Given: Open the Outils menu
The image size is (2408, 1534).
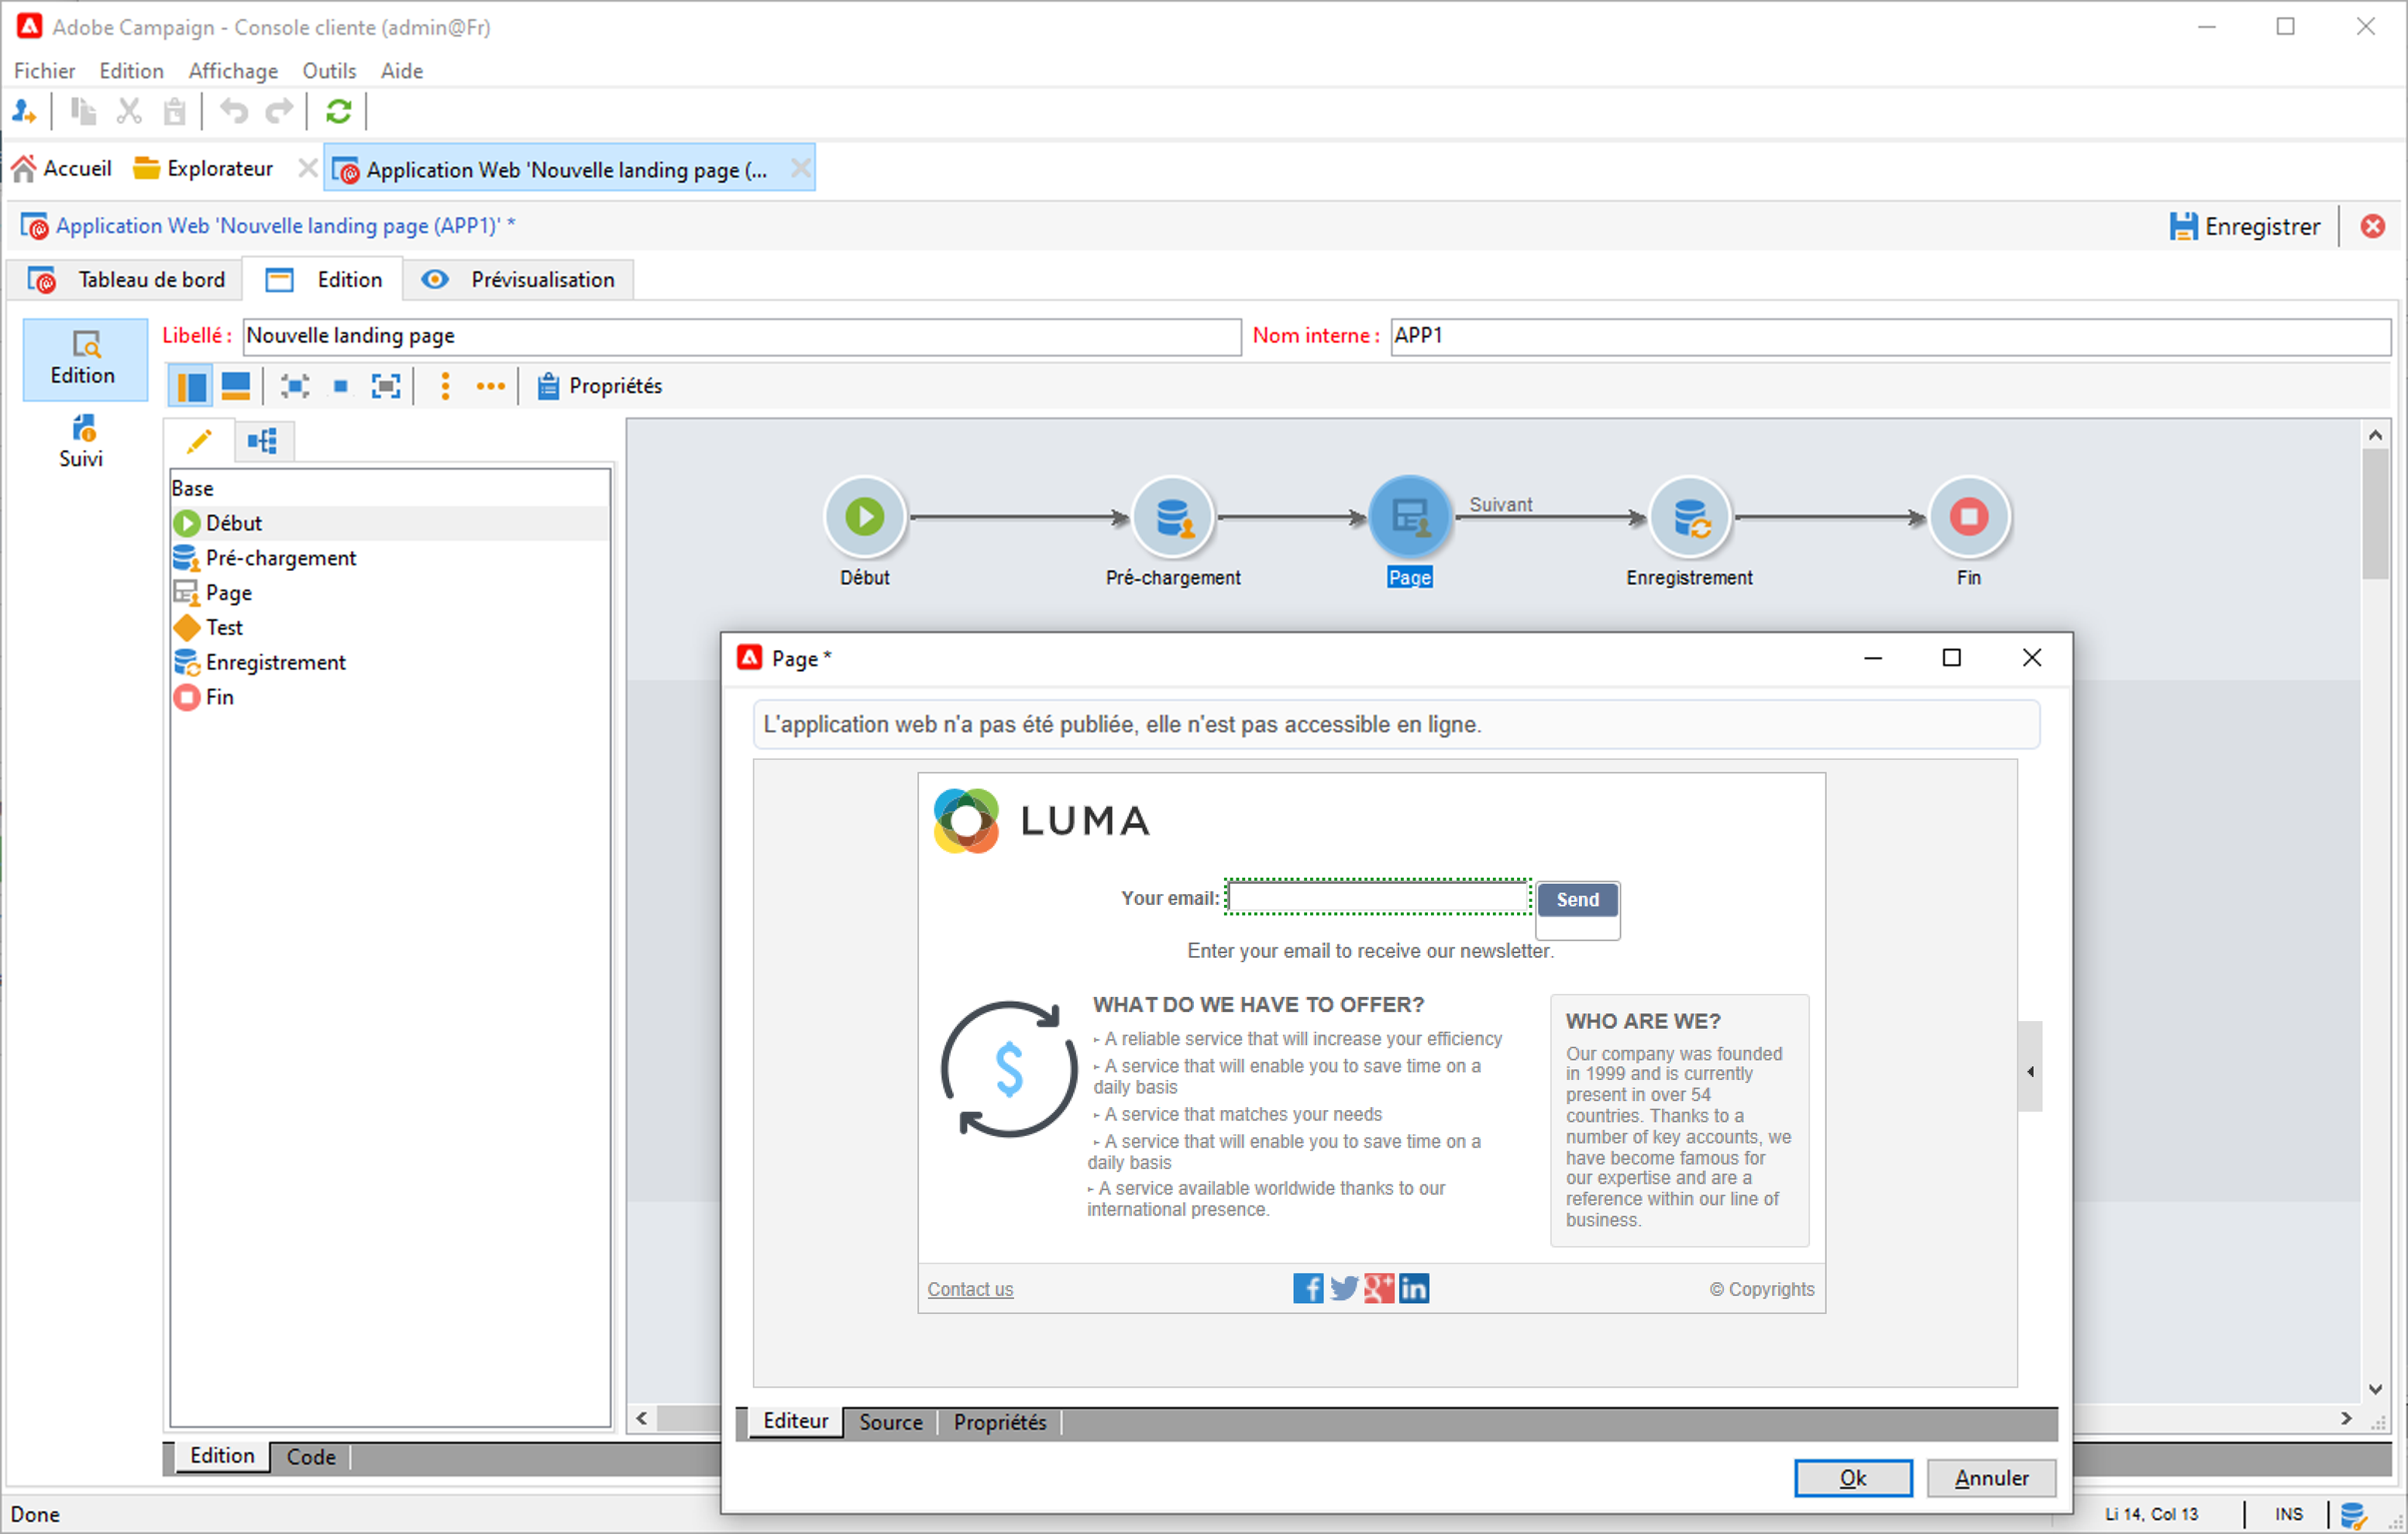Looking at the screenshot, I should coord(329,71).
